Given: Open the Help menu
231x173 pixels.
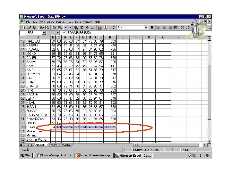Looking at the screenshot, I should click(97, 22).
